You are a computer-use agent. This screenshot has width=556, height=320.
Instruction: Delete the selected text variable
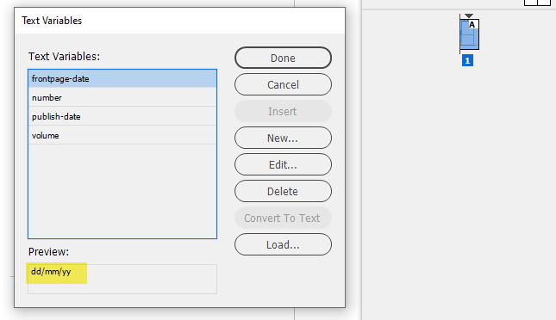283,192
